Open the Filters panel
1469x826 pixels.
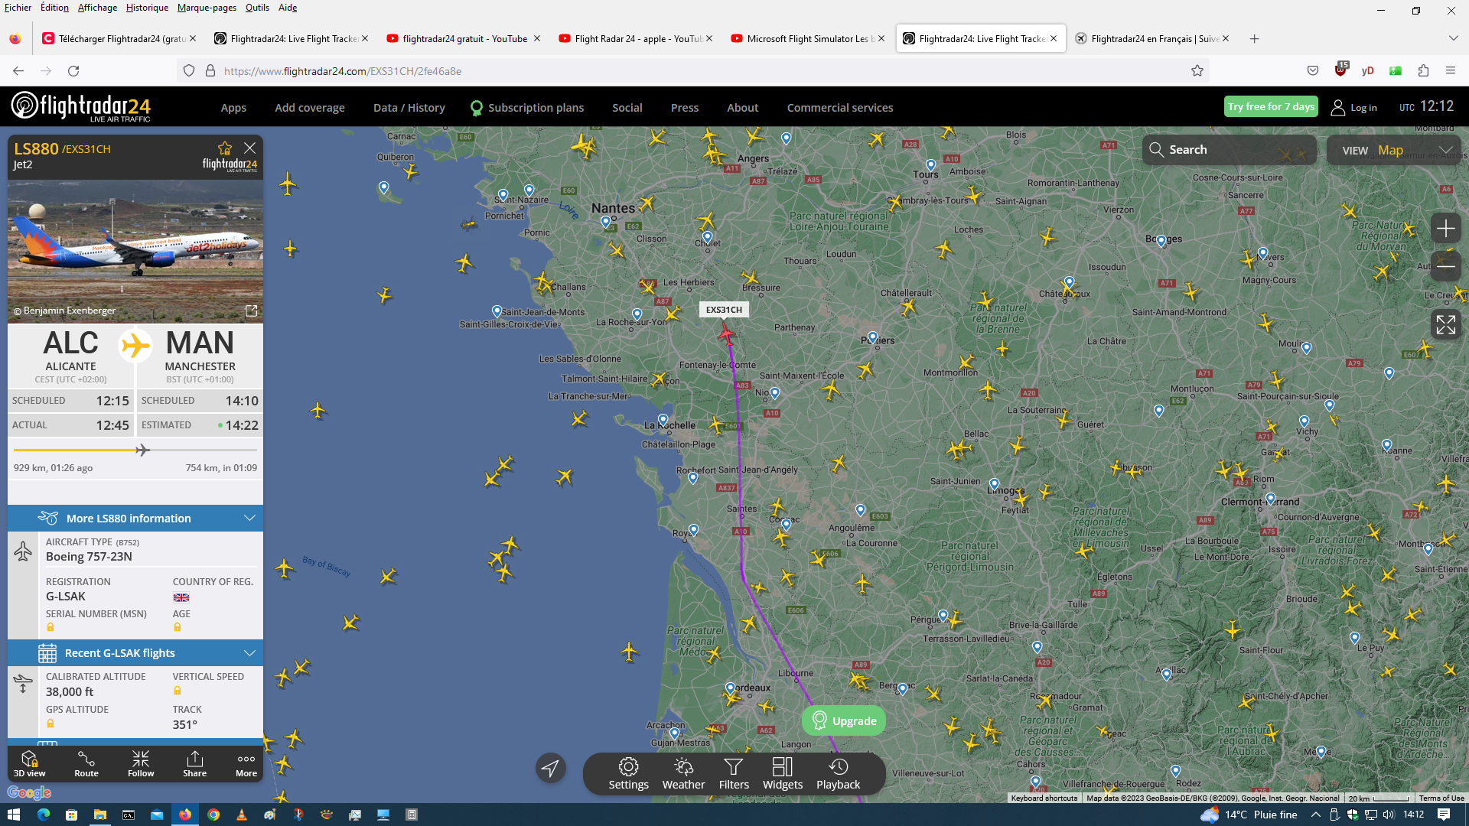coord(733,773)
